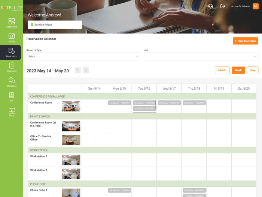Click the PHONE CUBE group header
Screen dimensions: 262x197
(x=38, y=184)
